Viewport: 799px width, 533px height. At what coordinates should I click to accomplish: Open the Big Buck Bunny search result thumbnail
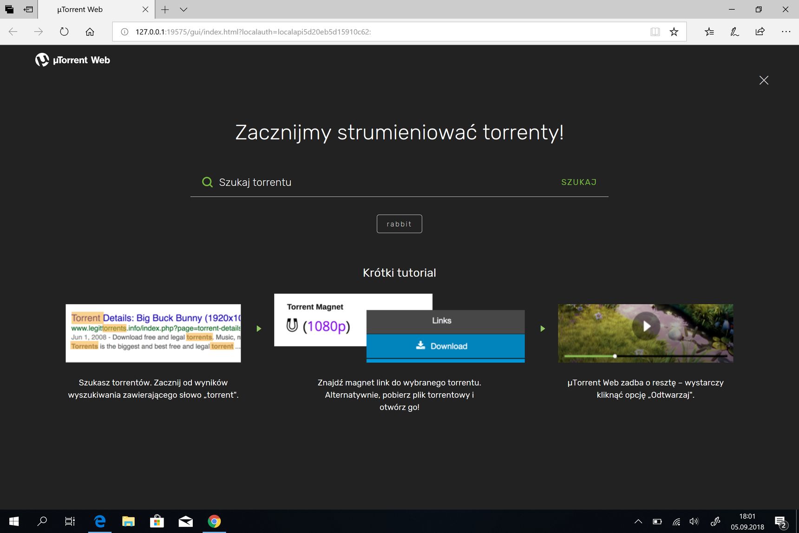(x=153, y=333)
